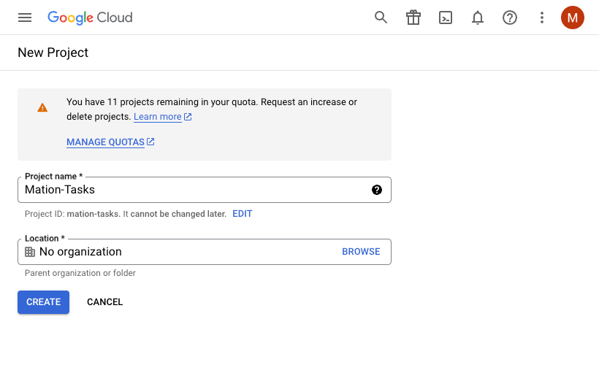
Task: Click the project name help icon
Action: pyautogui.click(x=377, y=190)
